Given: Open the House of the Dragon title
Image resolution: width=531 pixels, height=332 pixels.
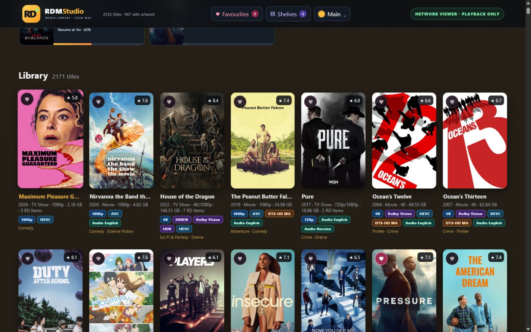Looking at the screenshot, I should tap(187, 196).
